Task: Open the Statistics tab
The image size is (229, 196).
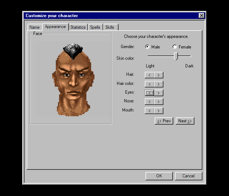Action: tap(78, 27)
